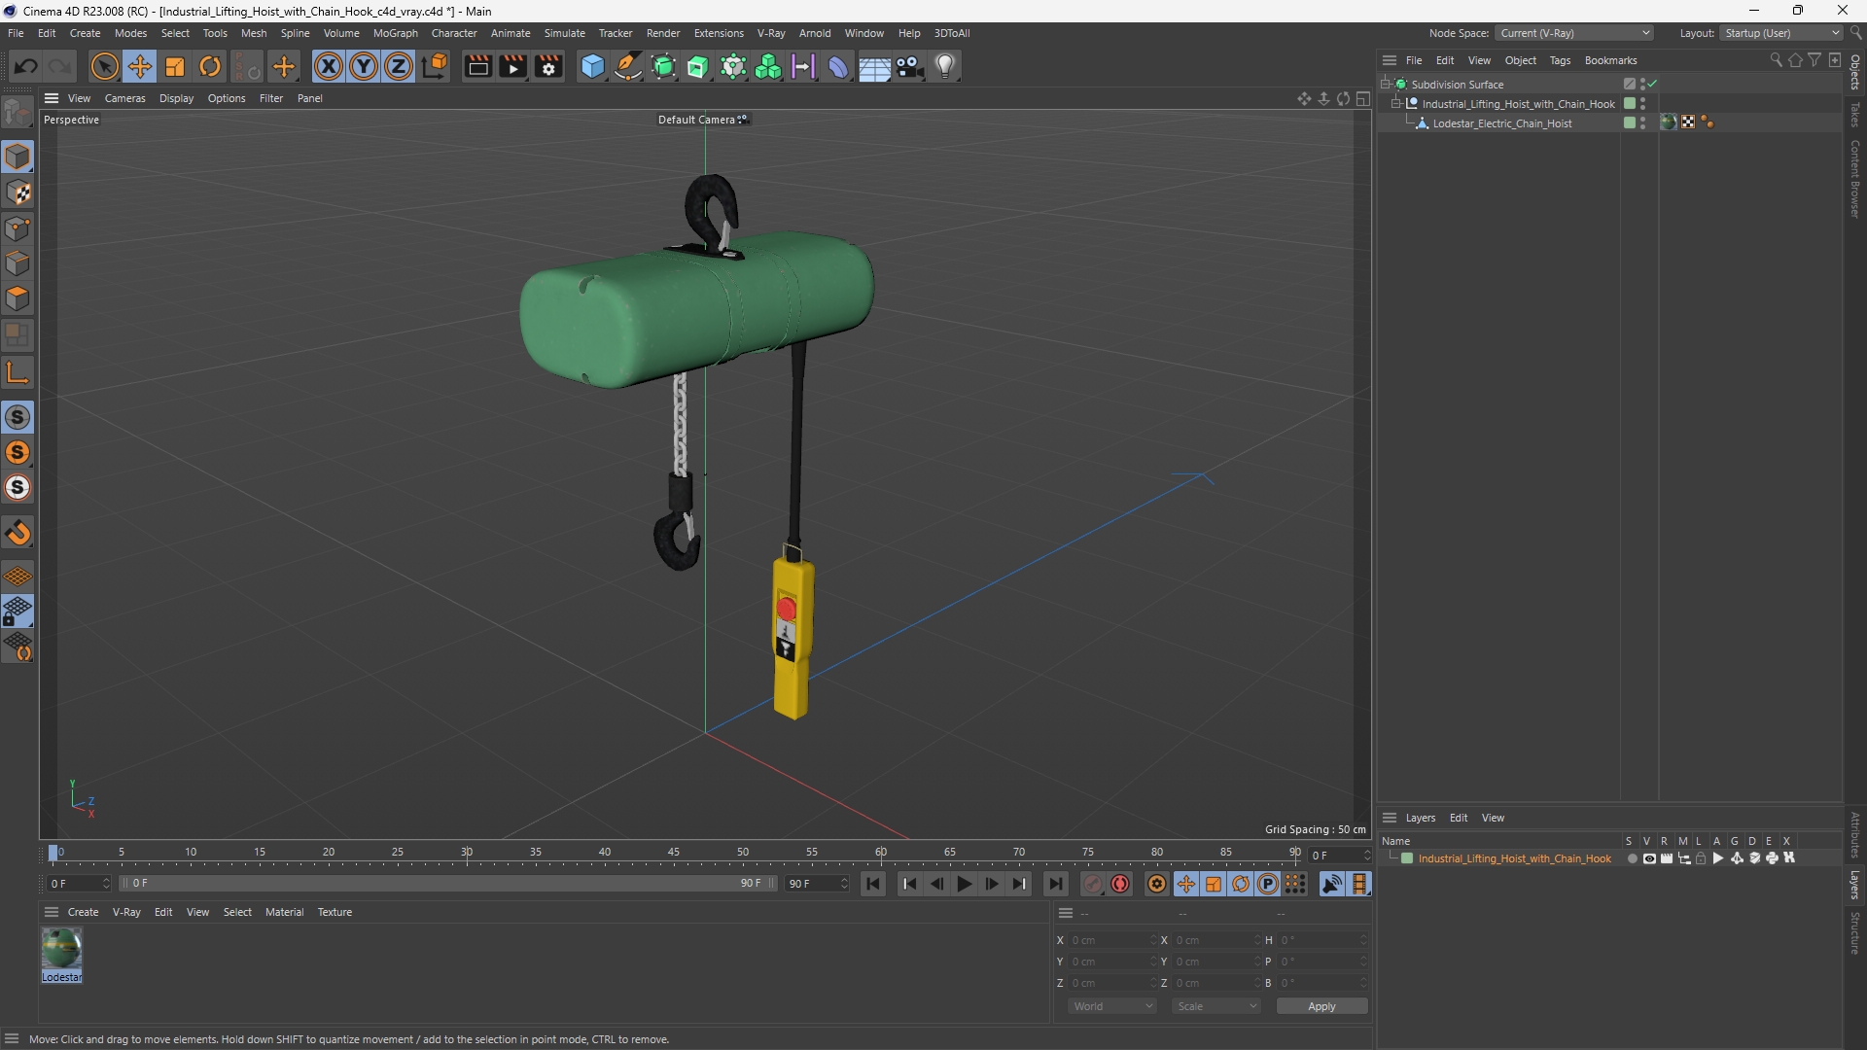Click the timeline preview range slider
Screen dimensions: 1867x1050
click(447, 883)
